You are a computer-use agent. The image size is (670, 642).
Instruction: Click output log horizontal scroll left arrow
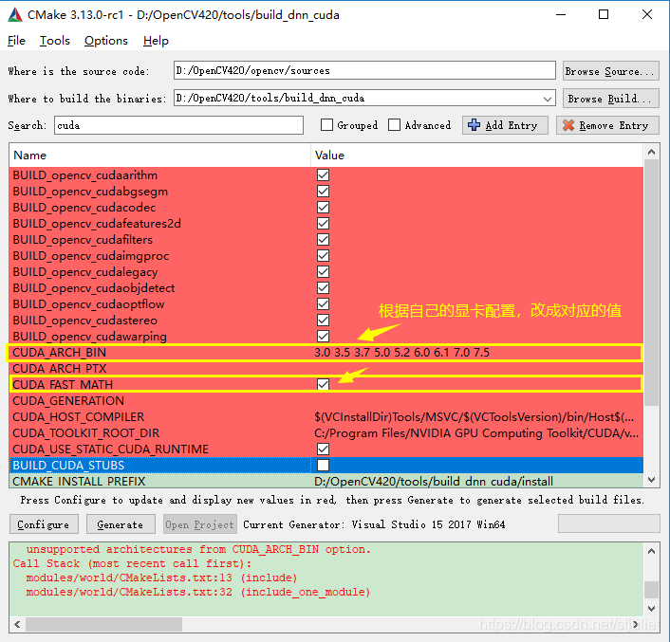tap(17, 625)
